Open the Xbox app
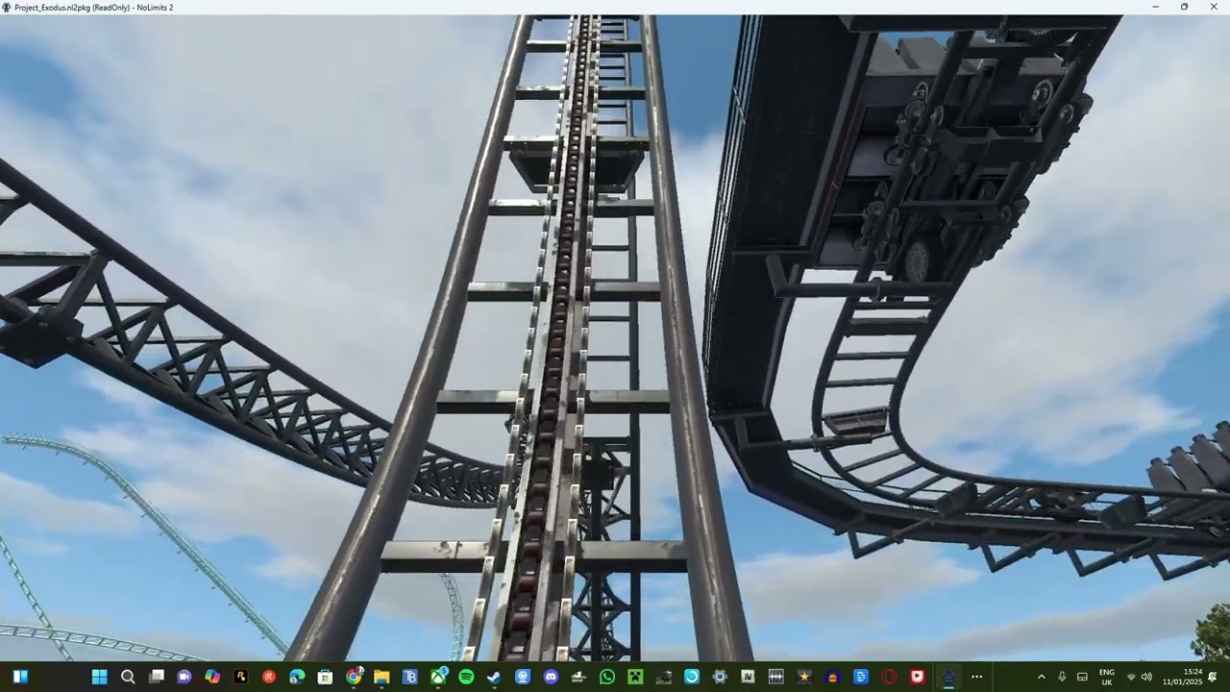The width and height of the screenshot is (1230, 692). 438,677
